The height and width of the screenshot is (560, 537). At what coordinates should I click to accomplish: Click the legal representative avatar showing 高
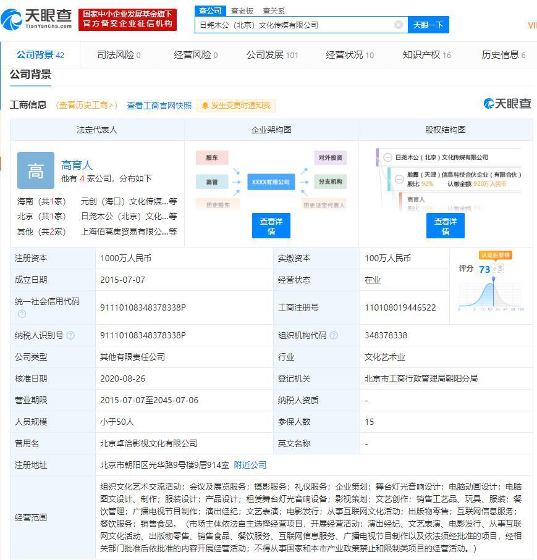(x=35, y=171)
